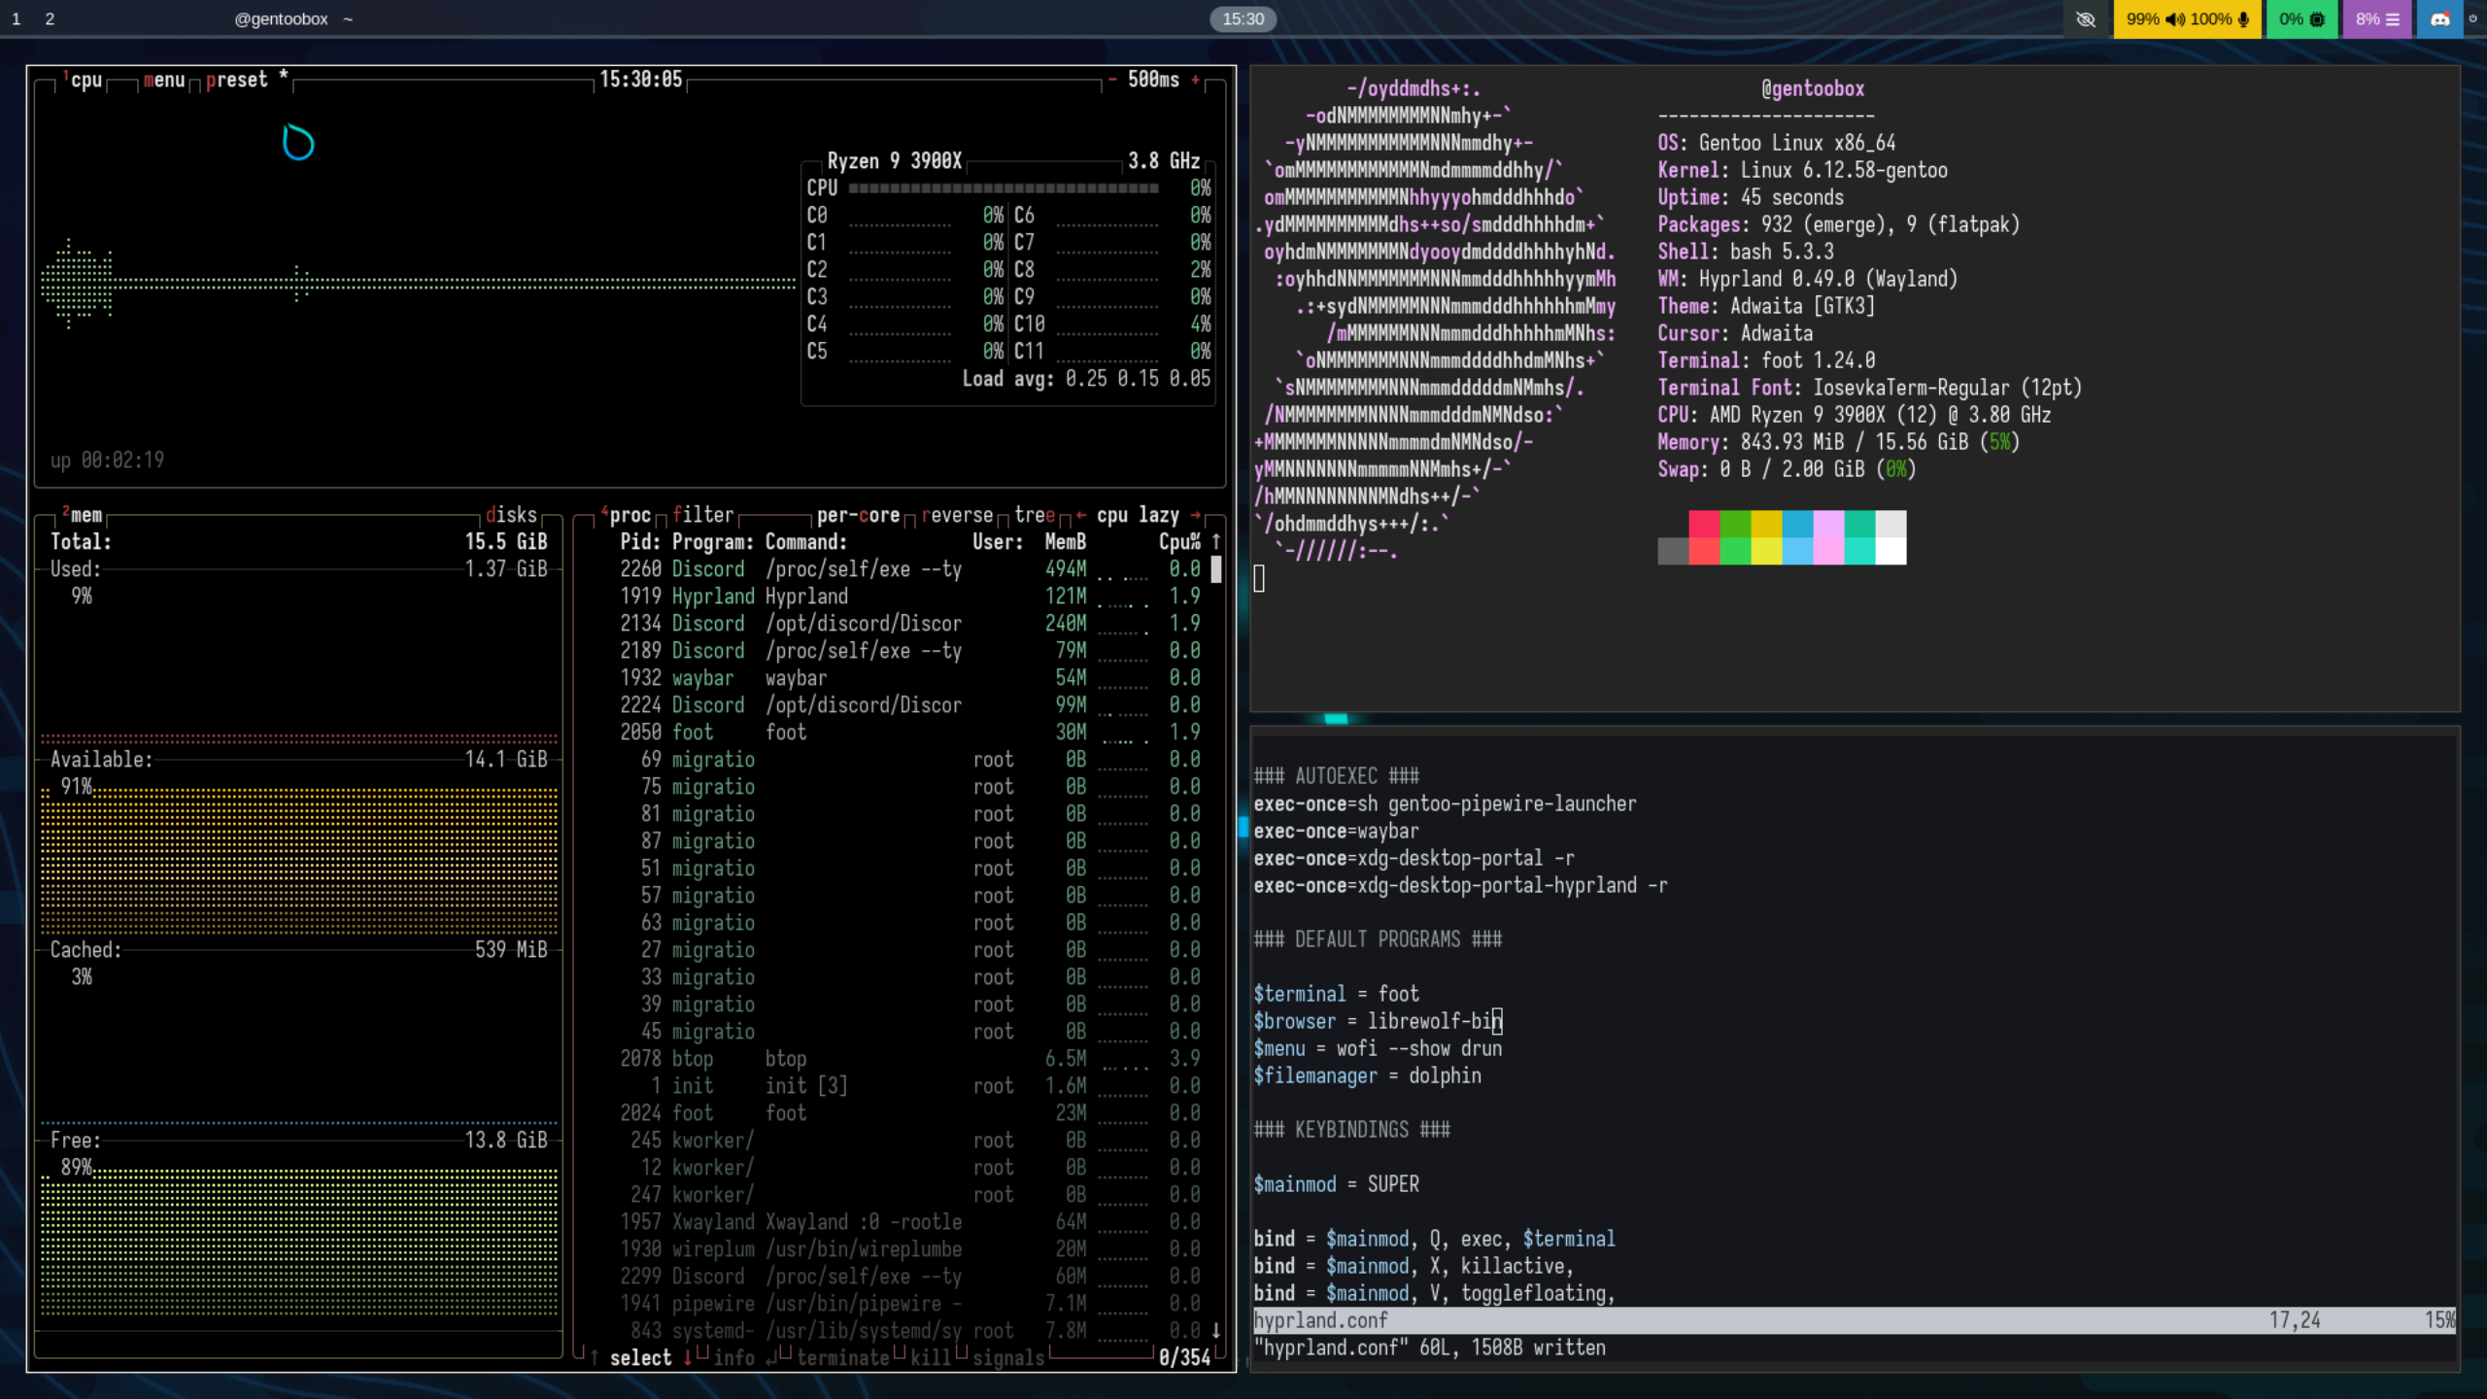Increase btop update interval with plus
Image resolution: width=2487 pixels, height=1399 pixels.
tap(1195, 80)
